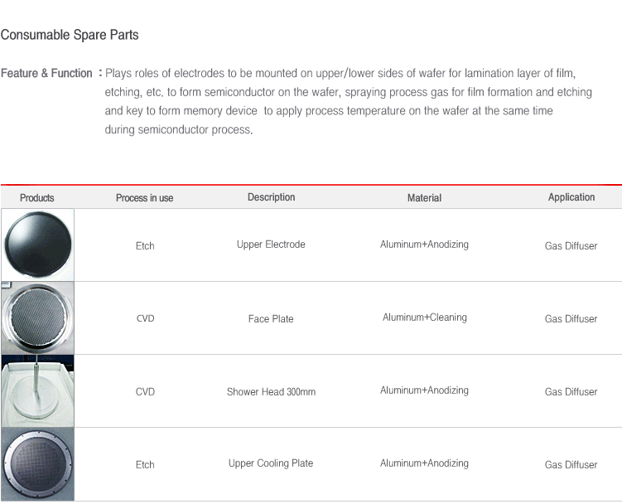Select the Upper Cooling Plate description text
The height and width of the screenshot is (504, 622).
(x=271, y=463)
